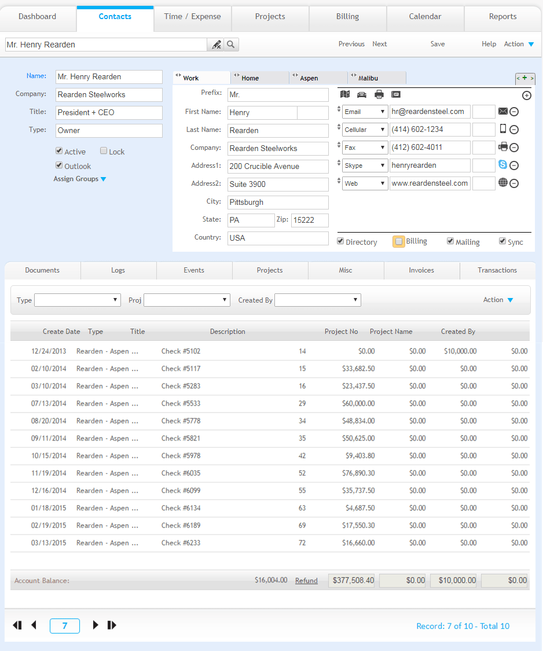Toggle the Mailing checkbox
This screenshot has height=651, width=543.
450,241
